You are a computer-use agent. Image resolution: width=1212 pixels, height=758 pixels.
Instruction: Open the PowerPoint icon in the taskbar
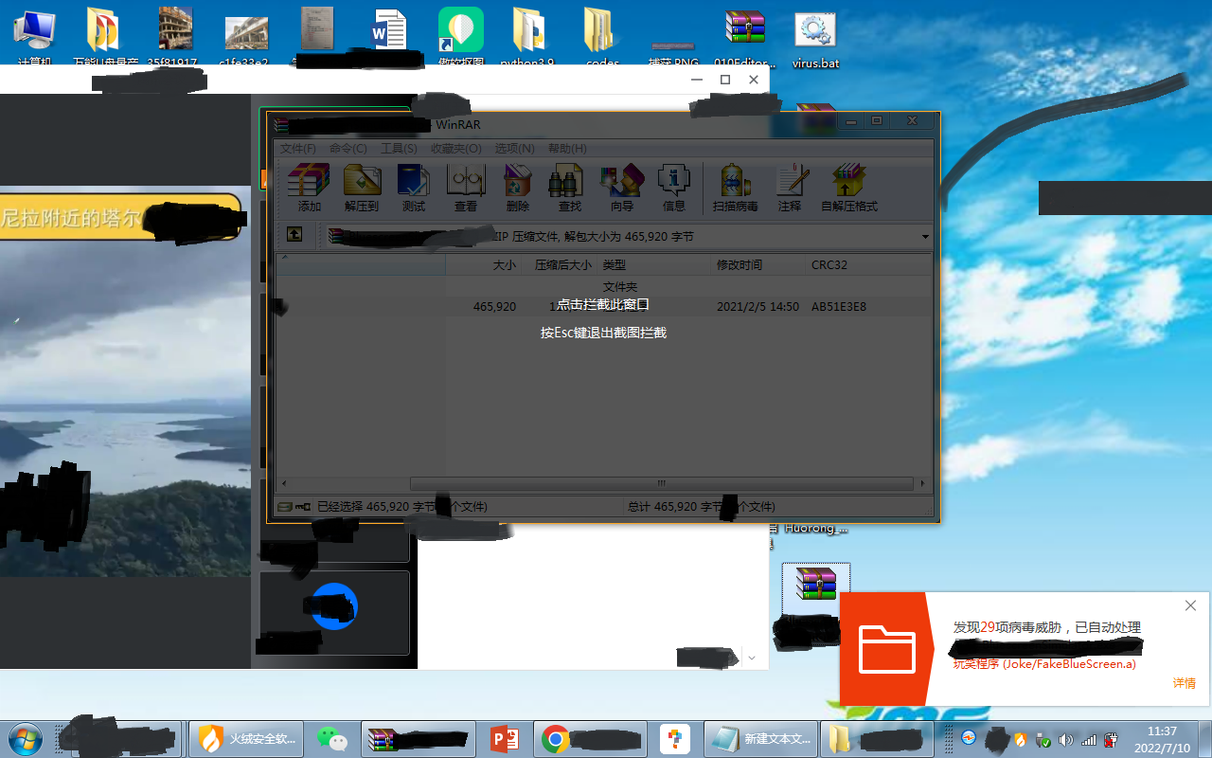pos(505,738)
